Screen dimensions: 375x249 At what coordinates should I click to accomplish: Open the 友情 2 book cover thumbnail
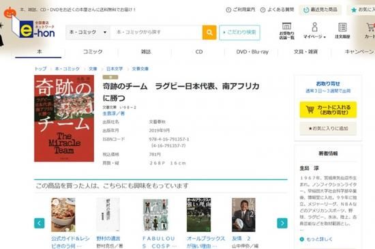pos(243,215)
